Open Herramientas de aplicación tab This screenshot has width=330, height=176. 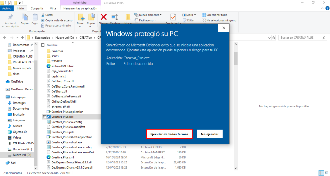click(x=80, y=8)
